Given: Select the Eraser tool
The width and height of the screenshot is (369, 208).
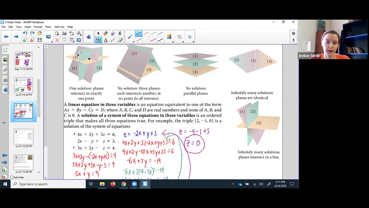Looking at the screenshot, I should point(120,40).
